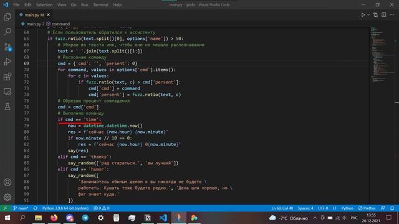Screen dimensions: 399x224
Task: Open the Remote Explorer view
Action: [7, 91]
